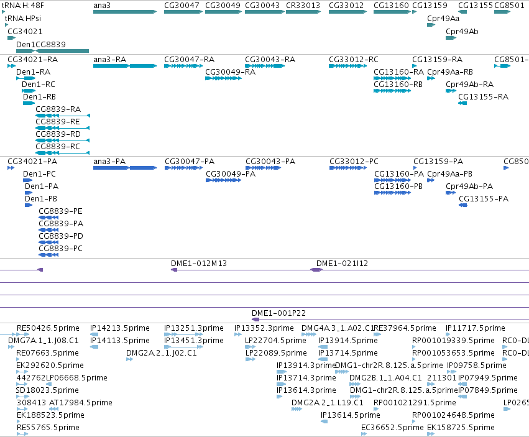This screenshot has width=529, height=437.
Task: Select the RP001019339.5prime EST label
Action: click(x=453, y=341)
